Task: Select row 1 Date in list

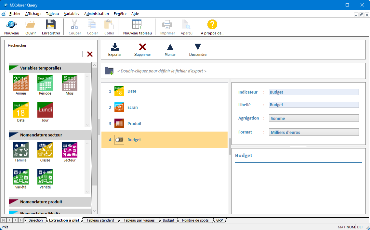Action: point(165,91)
